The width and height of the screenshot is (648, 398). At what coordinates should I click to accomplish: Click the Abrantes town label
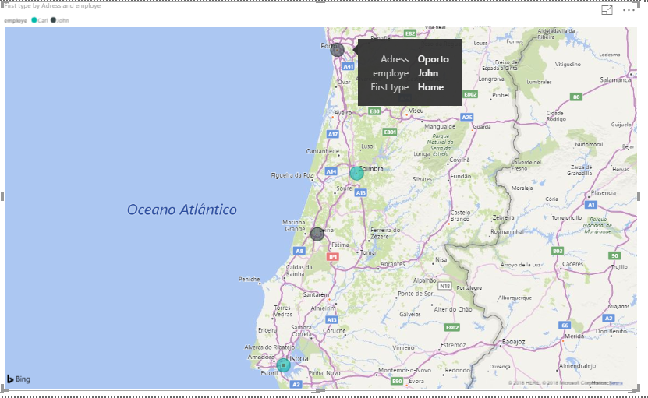pyautogui.click(x=392, y=264)
